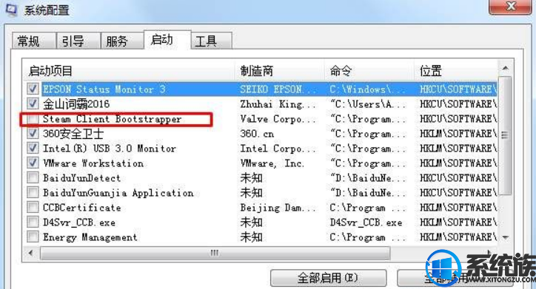Uncheck the EPSON Status Monitor 3 checkbox

tap(33, 89)
